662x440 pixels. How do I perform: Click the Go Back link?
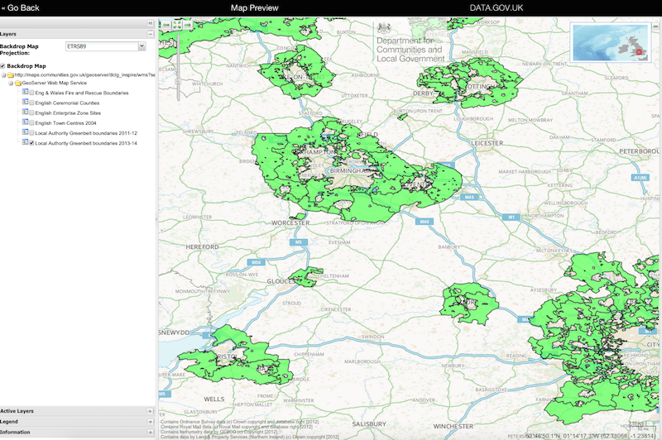pyautogui.click(x=20, y=7)
